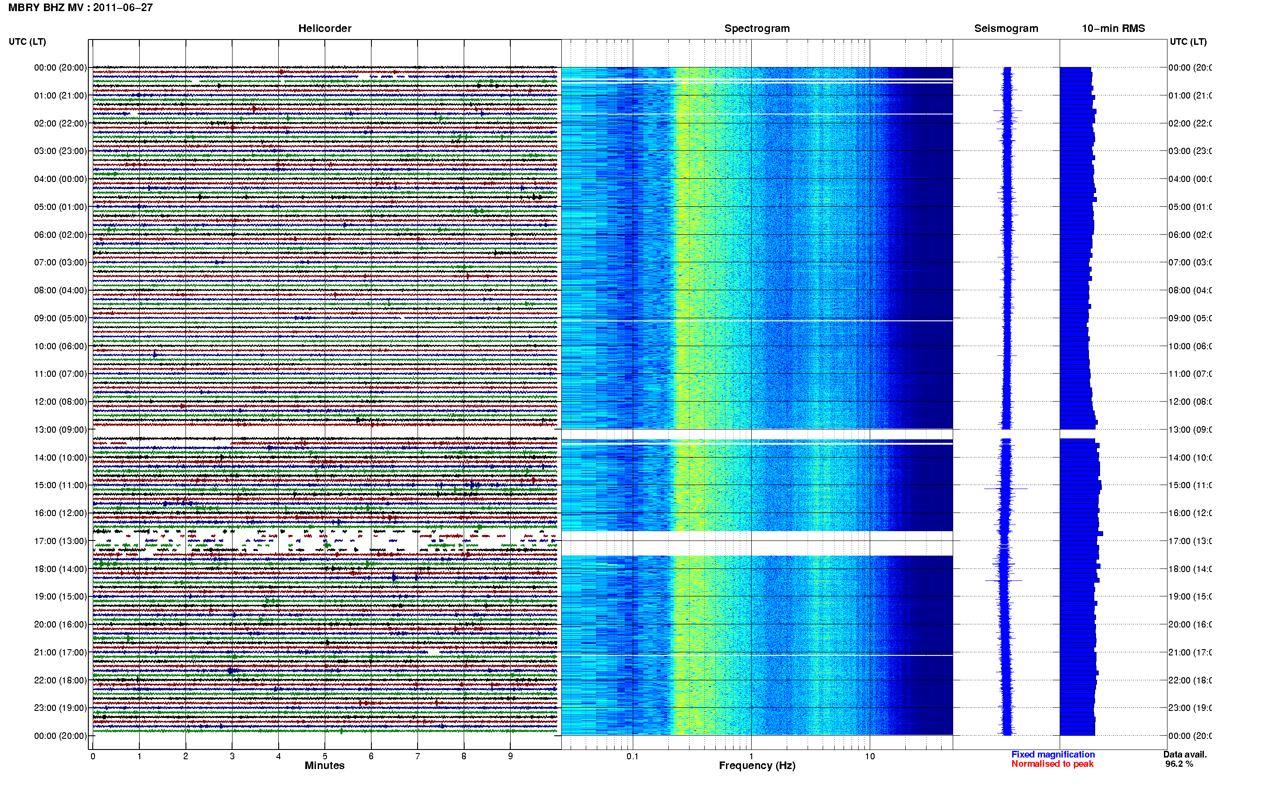Click the tallest RMS bar near 16:45
The image size is (1262, 789).
1081,534
